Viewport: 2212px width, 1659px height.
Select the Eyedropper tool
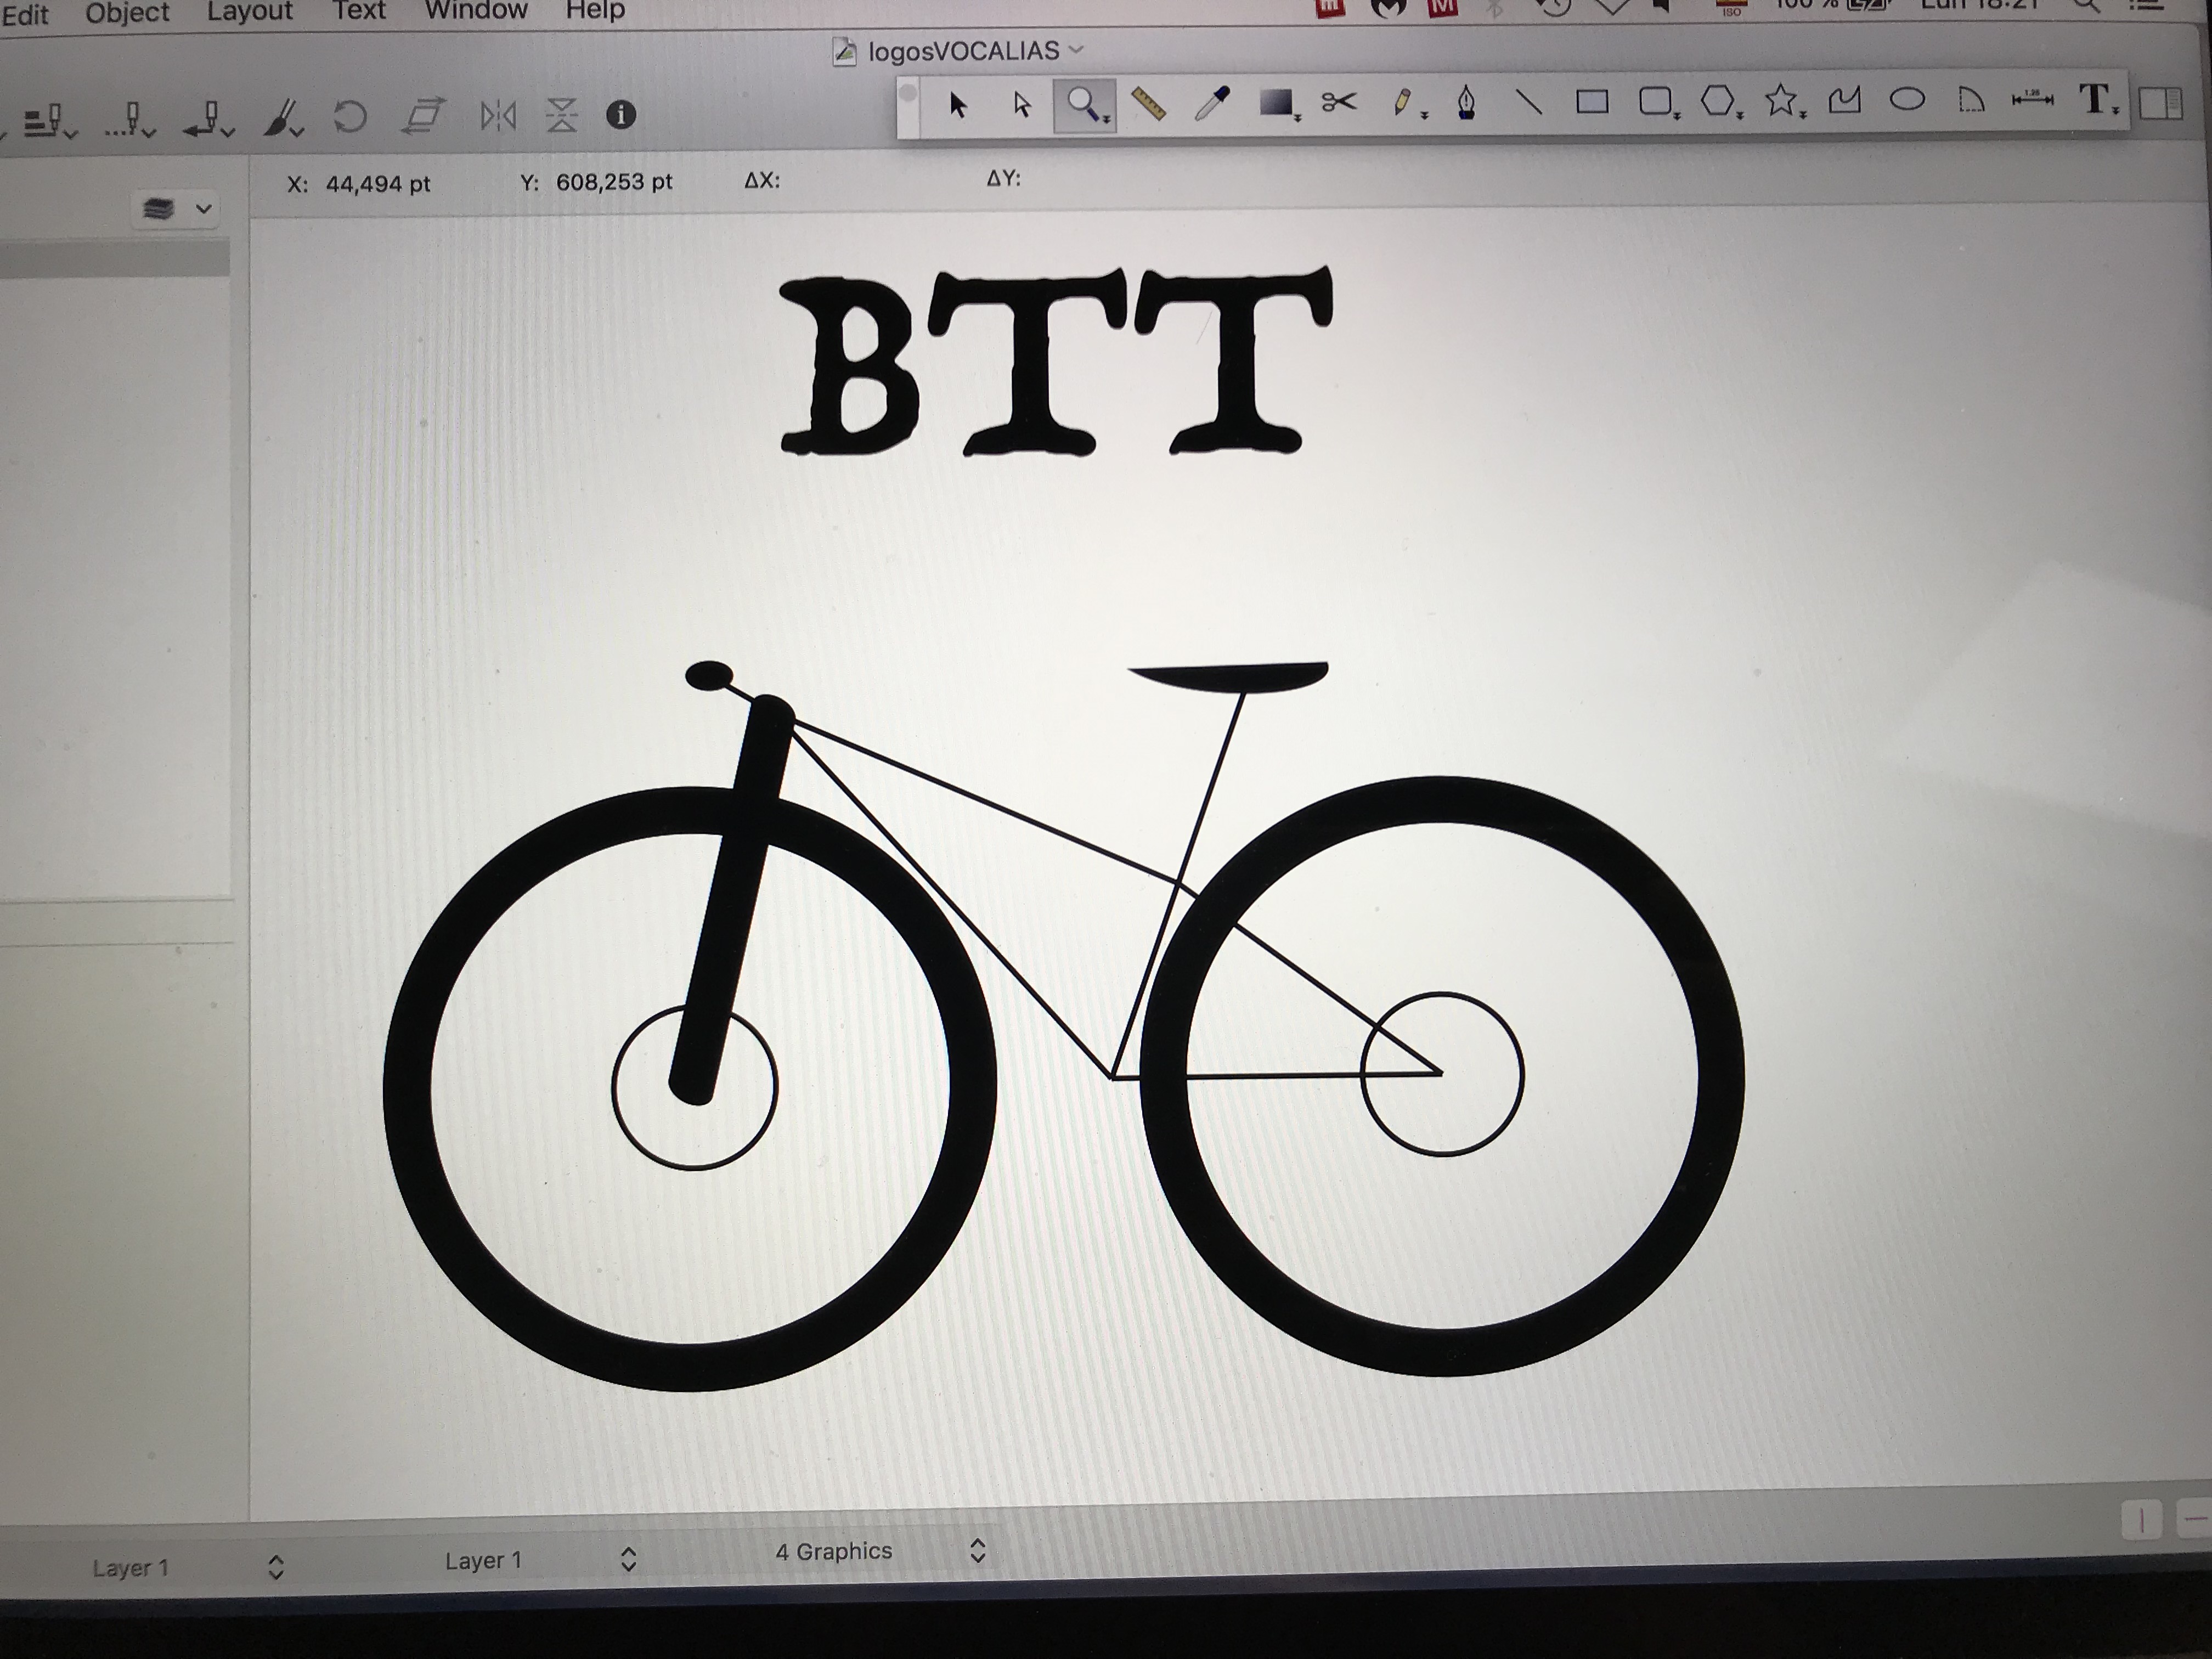tap(1212, 103)
